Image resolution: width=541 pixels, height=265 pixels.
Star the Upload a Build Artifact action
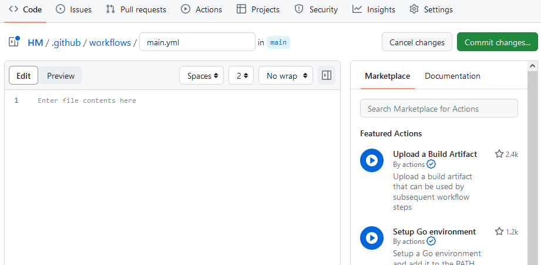(499, 154)
